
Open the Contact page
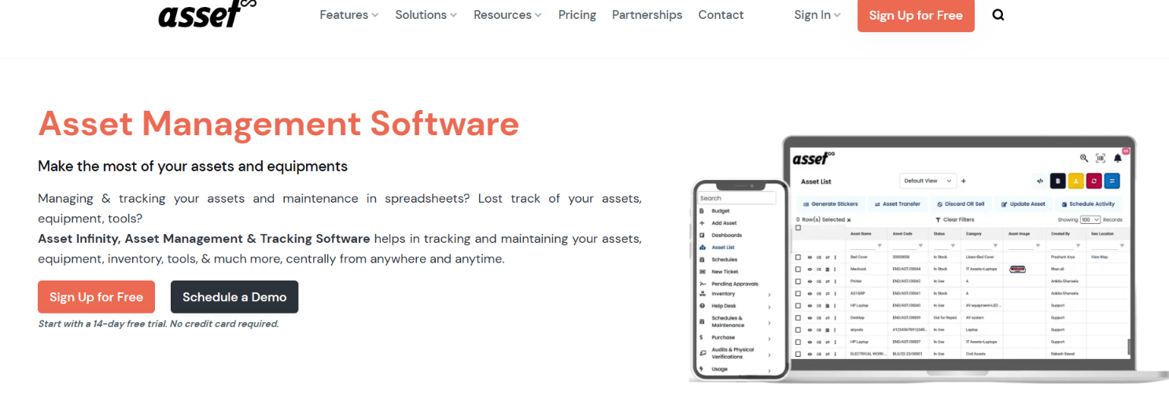721,15
